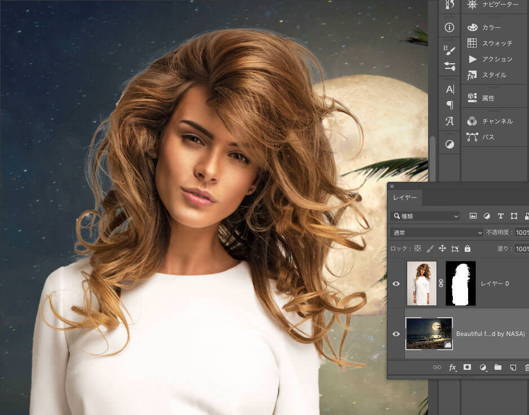Filter layers by shape layer type
The height and width of the screenshot is (415, 529).
pos(514,216)
